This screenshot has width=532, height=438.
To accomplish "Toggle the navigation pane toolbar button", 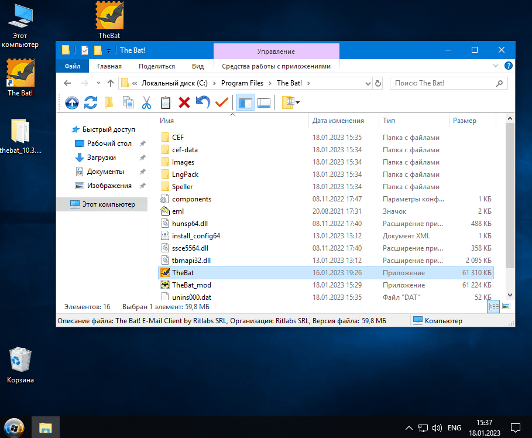I will [245, 102].
